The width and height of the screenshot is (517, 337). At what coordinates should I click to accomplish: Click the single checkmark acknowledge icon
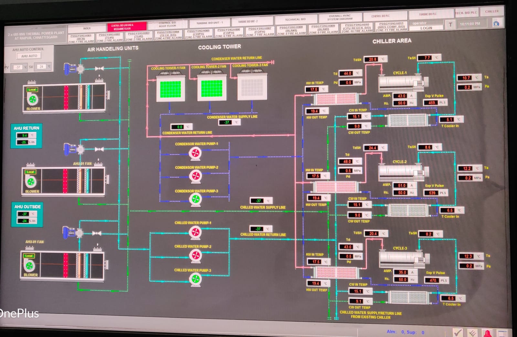(x=457, y=332)
